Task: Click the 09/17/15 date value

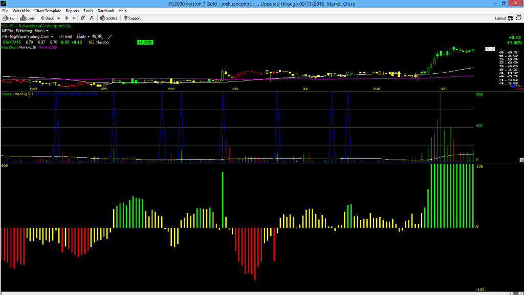Action: click(12, 42)
